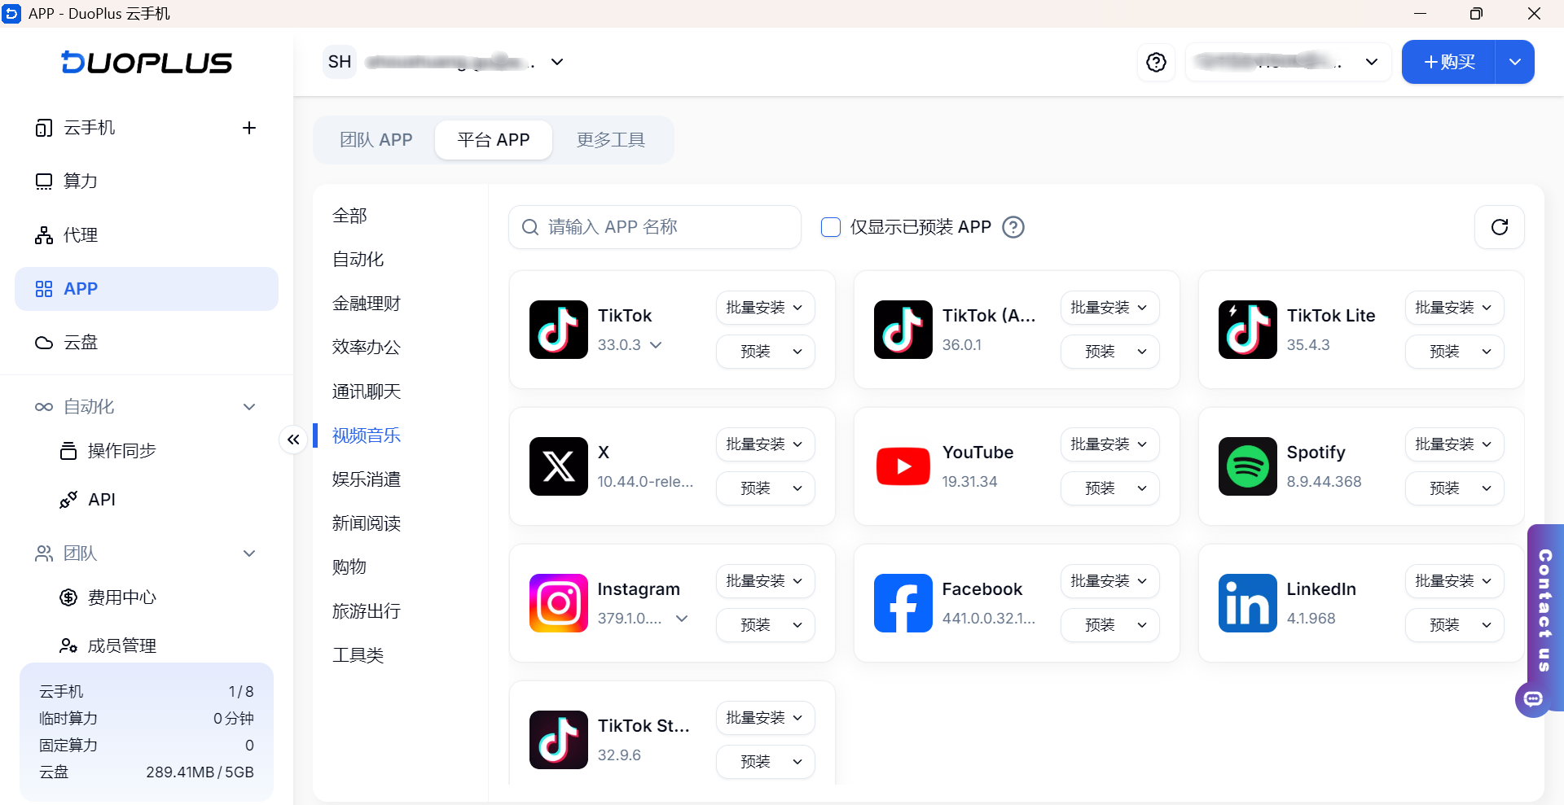
Task: Select the 通讯聊天 category
Action: [x=367, y=392]
